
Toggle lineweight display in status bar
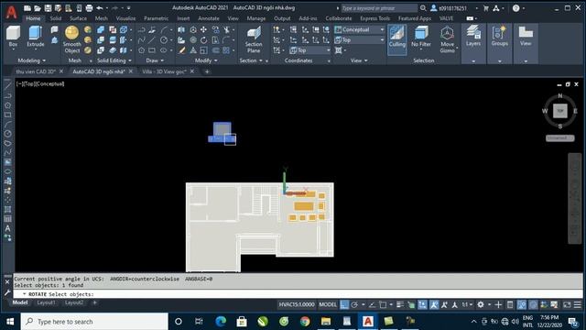tap(400, 304)
